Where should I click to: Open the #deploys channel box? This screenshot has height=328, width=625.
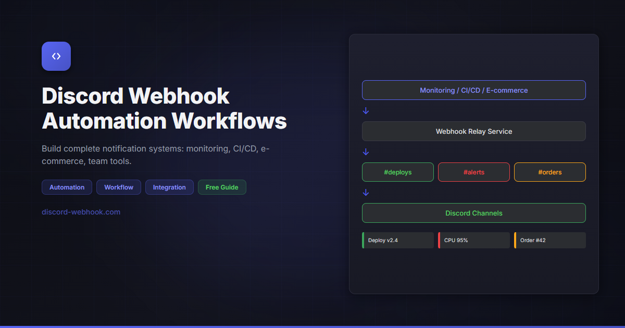point(397,172)
